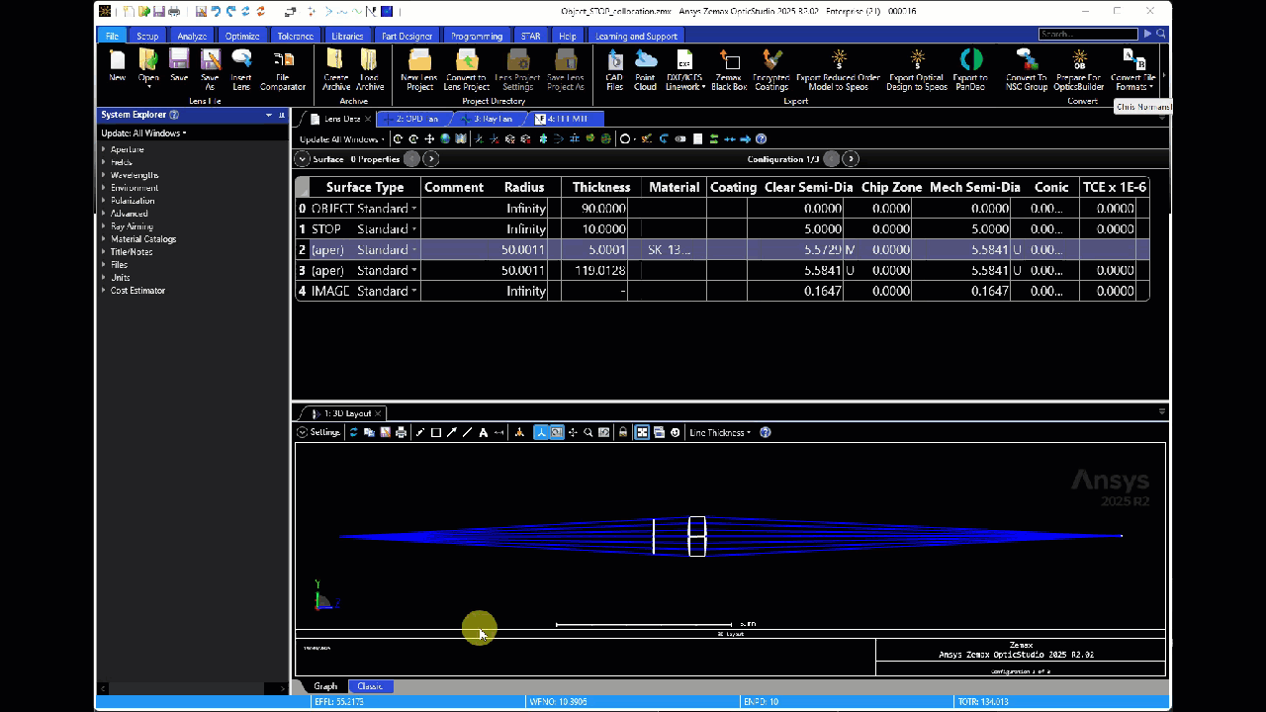This screenshot has width=1266, height=712.
Task: Switch to the Optimize ribbon tab
Action: tap(241, 36)
